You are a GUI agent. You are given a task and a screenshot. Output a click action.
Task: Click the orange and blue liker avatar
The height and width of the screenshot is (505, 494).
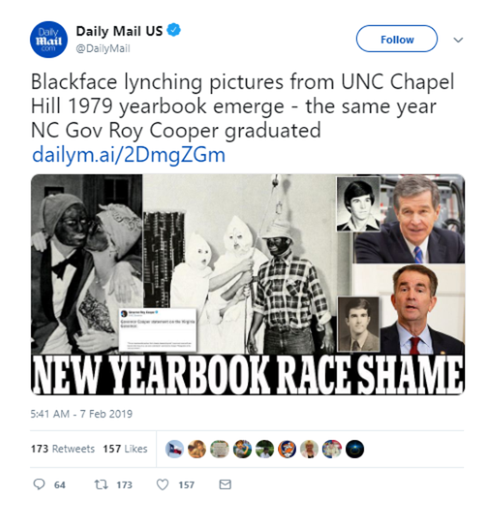[x=287, y=449]
